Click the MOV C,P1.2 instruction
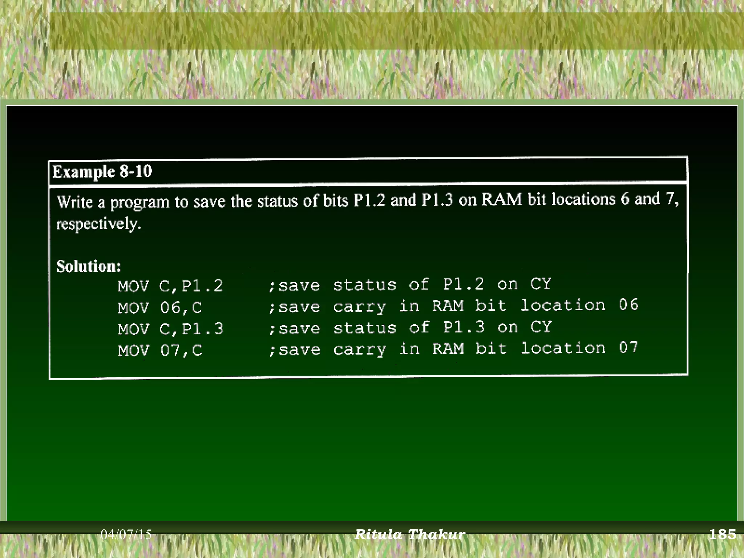This screenshot has width=744, height=558. [170, 286]
